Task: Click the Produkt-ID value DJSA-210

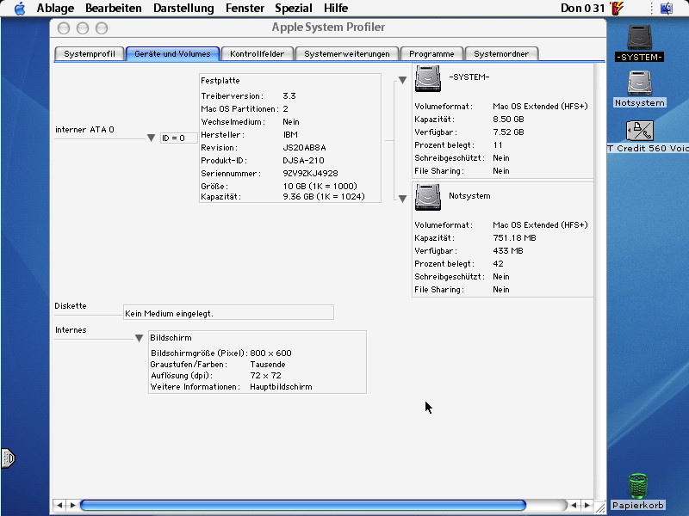Action: point(304,161)
